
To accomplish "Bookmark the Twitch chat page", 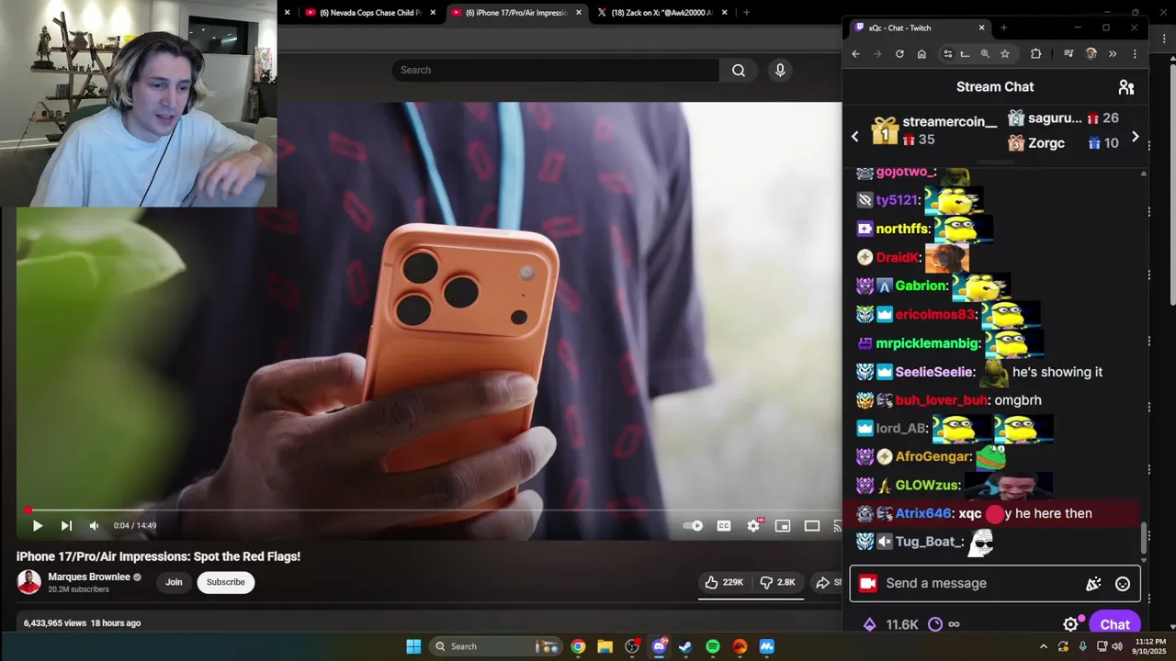I will 1005,54.
